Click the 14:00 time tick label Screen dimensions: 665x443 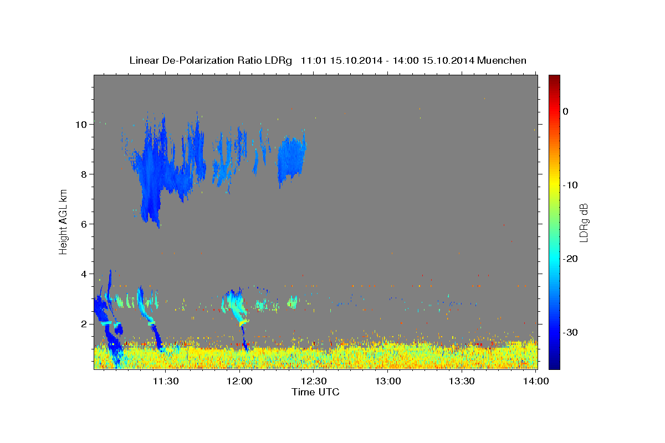coord(536,381)
